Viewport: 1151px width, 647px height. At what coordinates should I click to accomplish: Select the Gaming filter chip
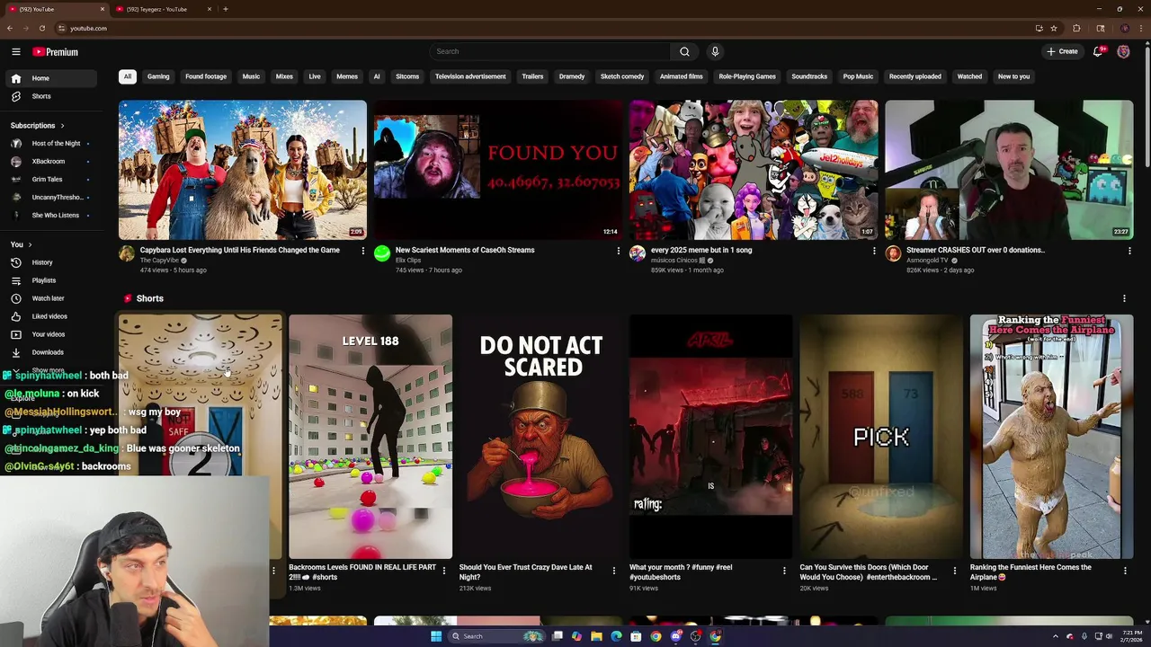(x=158, y=76)
